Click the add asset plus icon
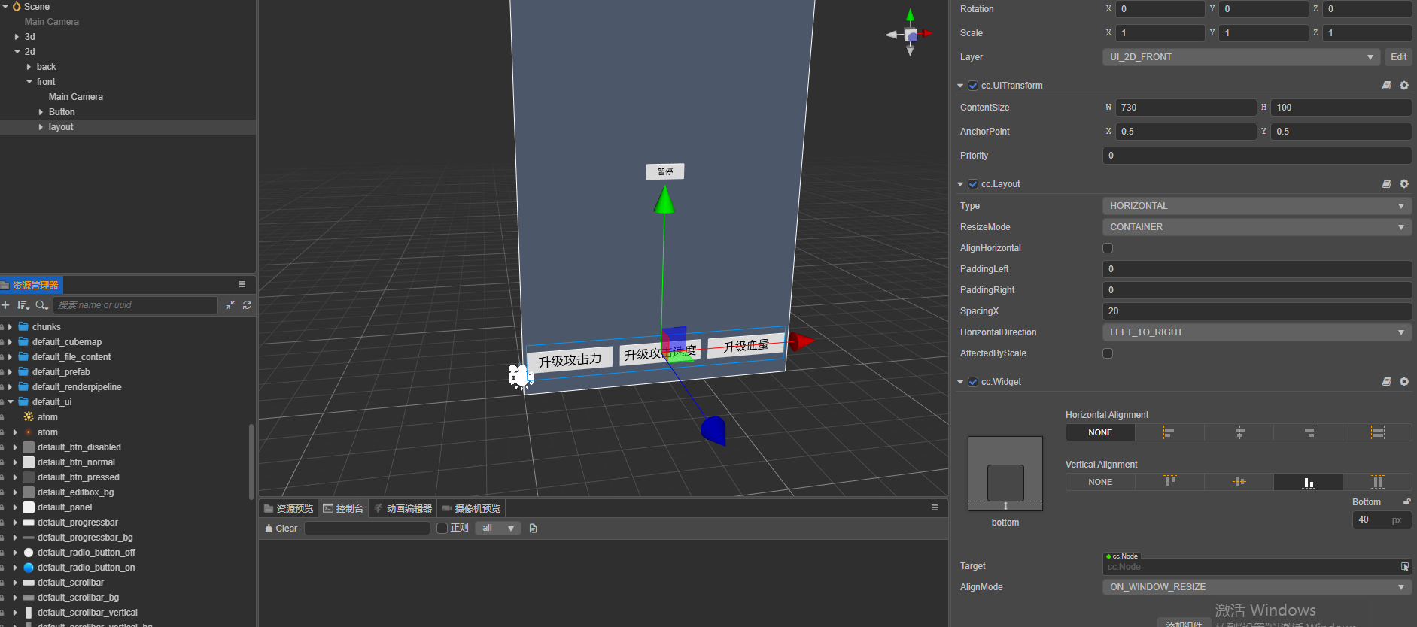Viewport: 1417px width, 627px height. pyautogui.click(x=5, y=305)
